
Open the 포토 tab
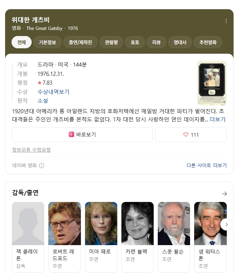(x=135, y=42)
